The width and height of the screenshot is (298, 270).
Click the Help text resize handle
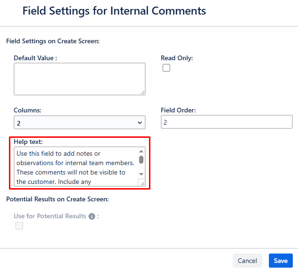coord(142,183)
